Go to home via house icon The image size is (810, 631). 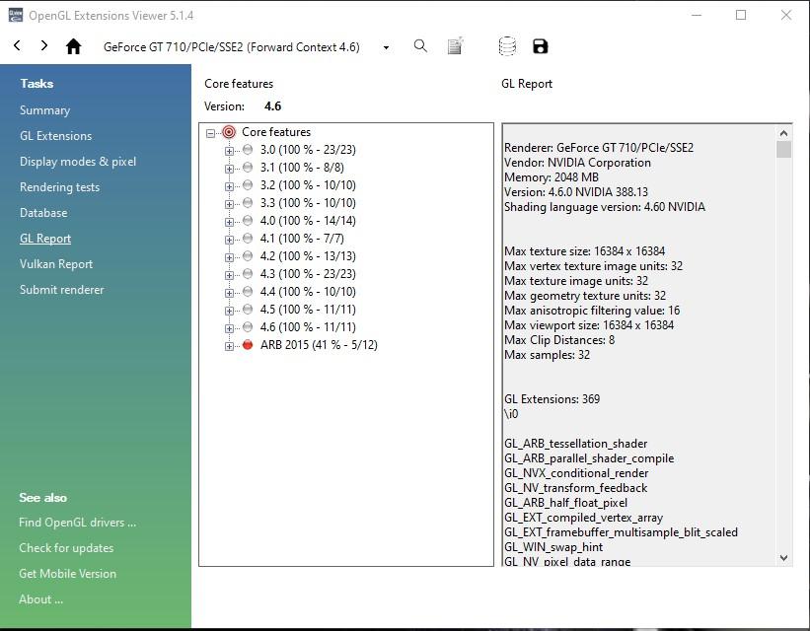pyautogui.click(x=73, y=46)
